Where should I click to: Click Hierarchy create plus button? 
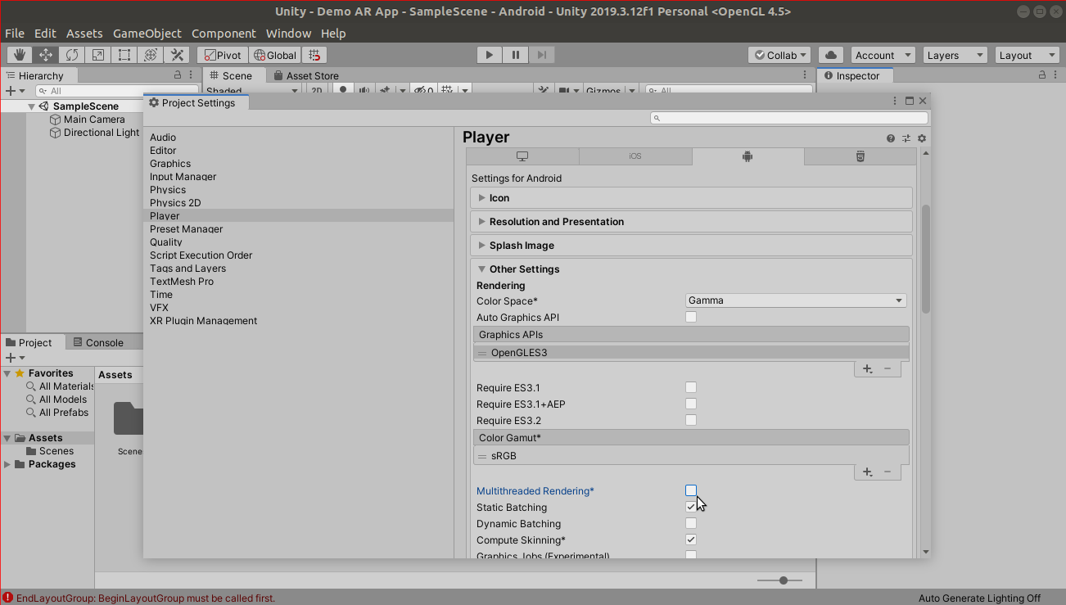[14, 91]
